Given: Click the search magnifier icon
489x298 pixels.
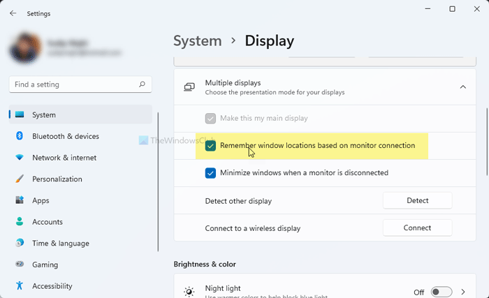Looking at the screenshot, I should [x=142, y=84].
